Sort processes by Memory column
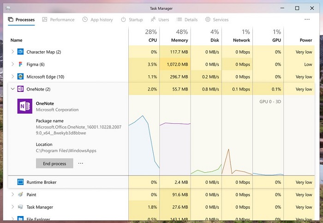 click(179, 40)
